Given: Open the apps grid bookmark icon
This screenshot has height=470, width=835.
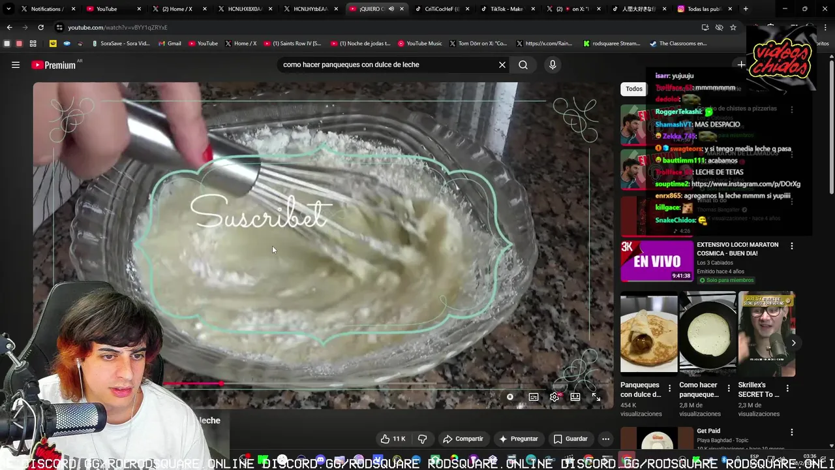Looking at the screenshot, I should click(x=33, y=44).
